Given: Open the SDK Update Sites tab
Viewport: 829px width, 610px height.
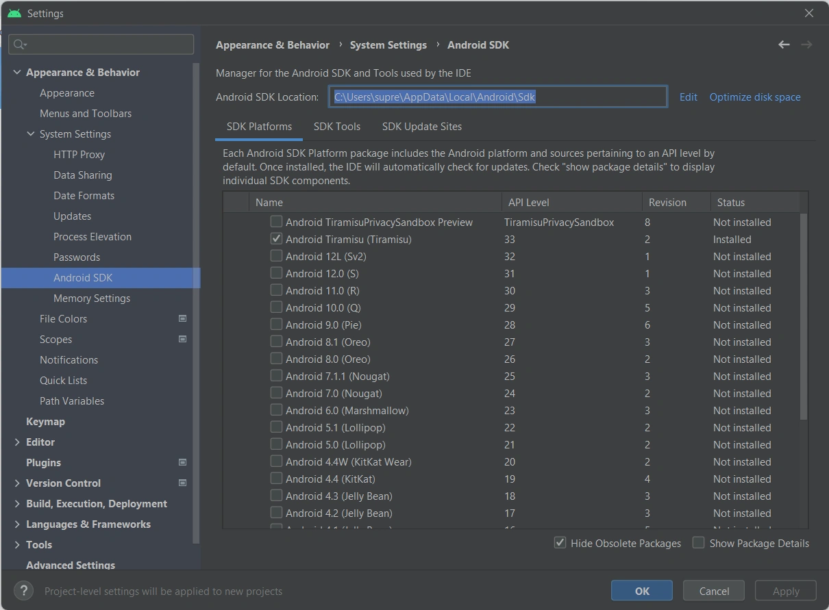Looking at the screenshot, I should pos(421,127).
